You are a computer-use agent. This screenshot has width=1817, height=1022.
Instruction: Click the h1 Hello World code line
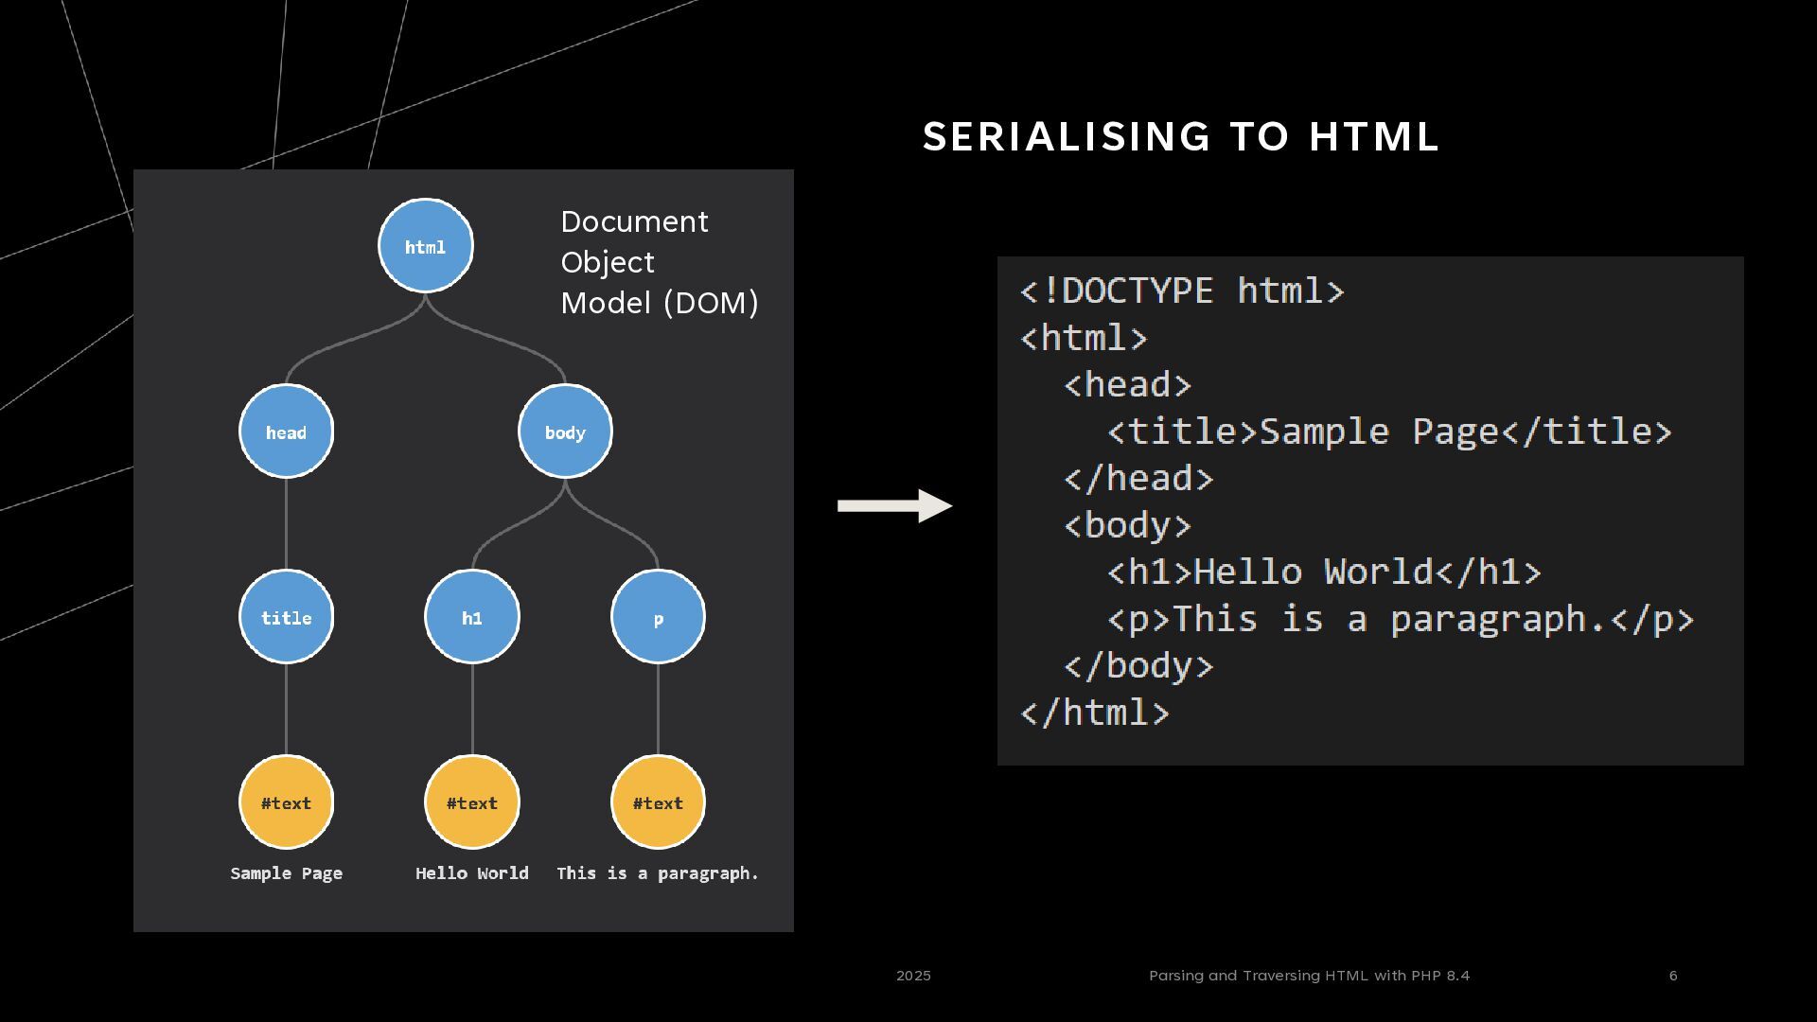[x=1323, y=572]
